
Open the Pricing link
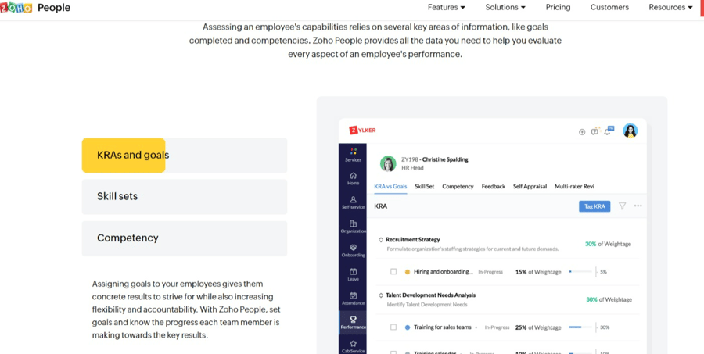click(x=558, y=7)
